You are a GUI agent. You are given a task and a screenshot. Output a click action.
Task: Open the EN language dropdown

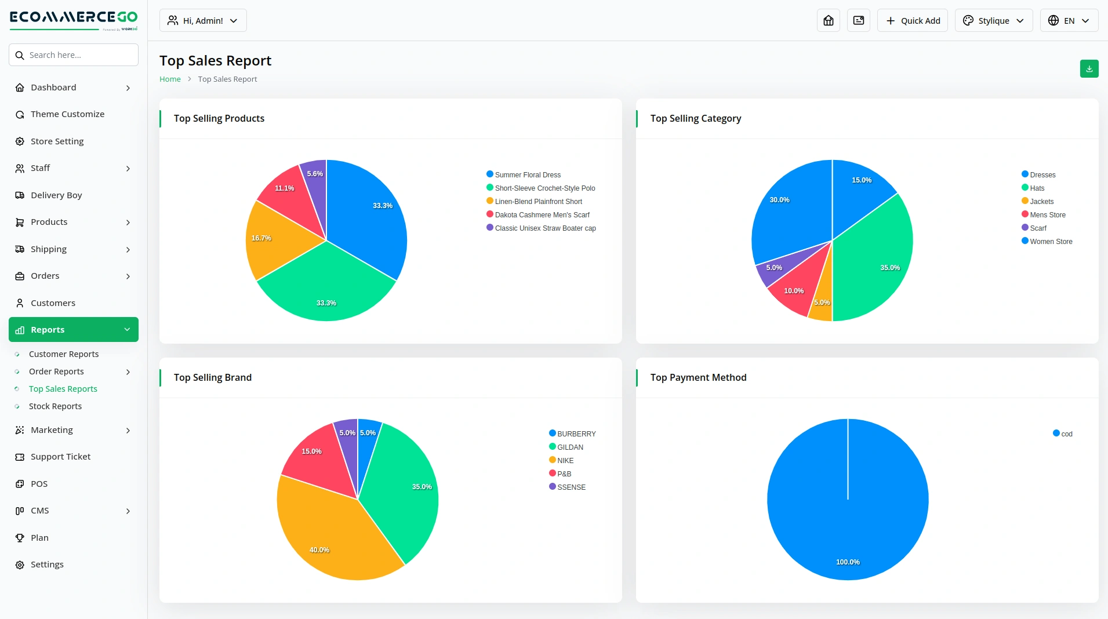1069,20
